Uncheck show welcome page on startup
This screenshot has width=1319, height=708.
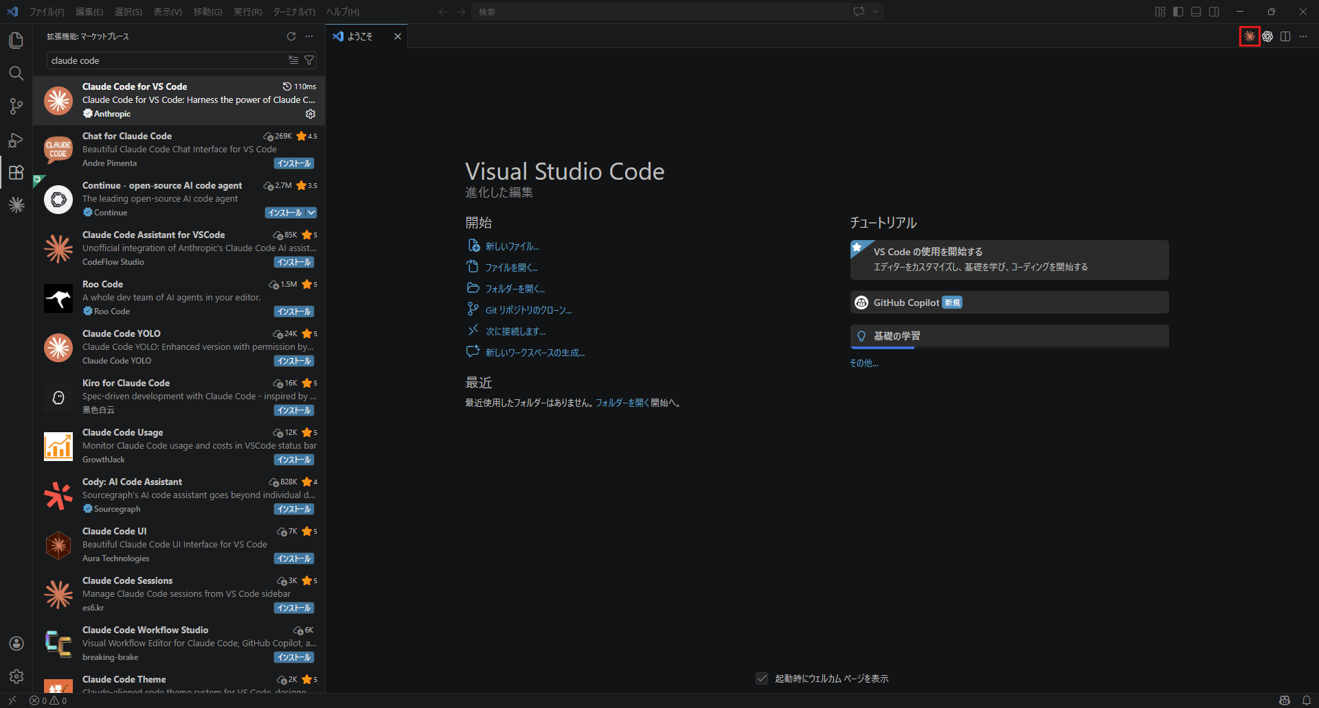coord(762,678)
